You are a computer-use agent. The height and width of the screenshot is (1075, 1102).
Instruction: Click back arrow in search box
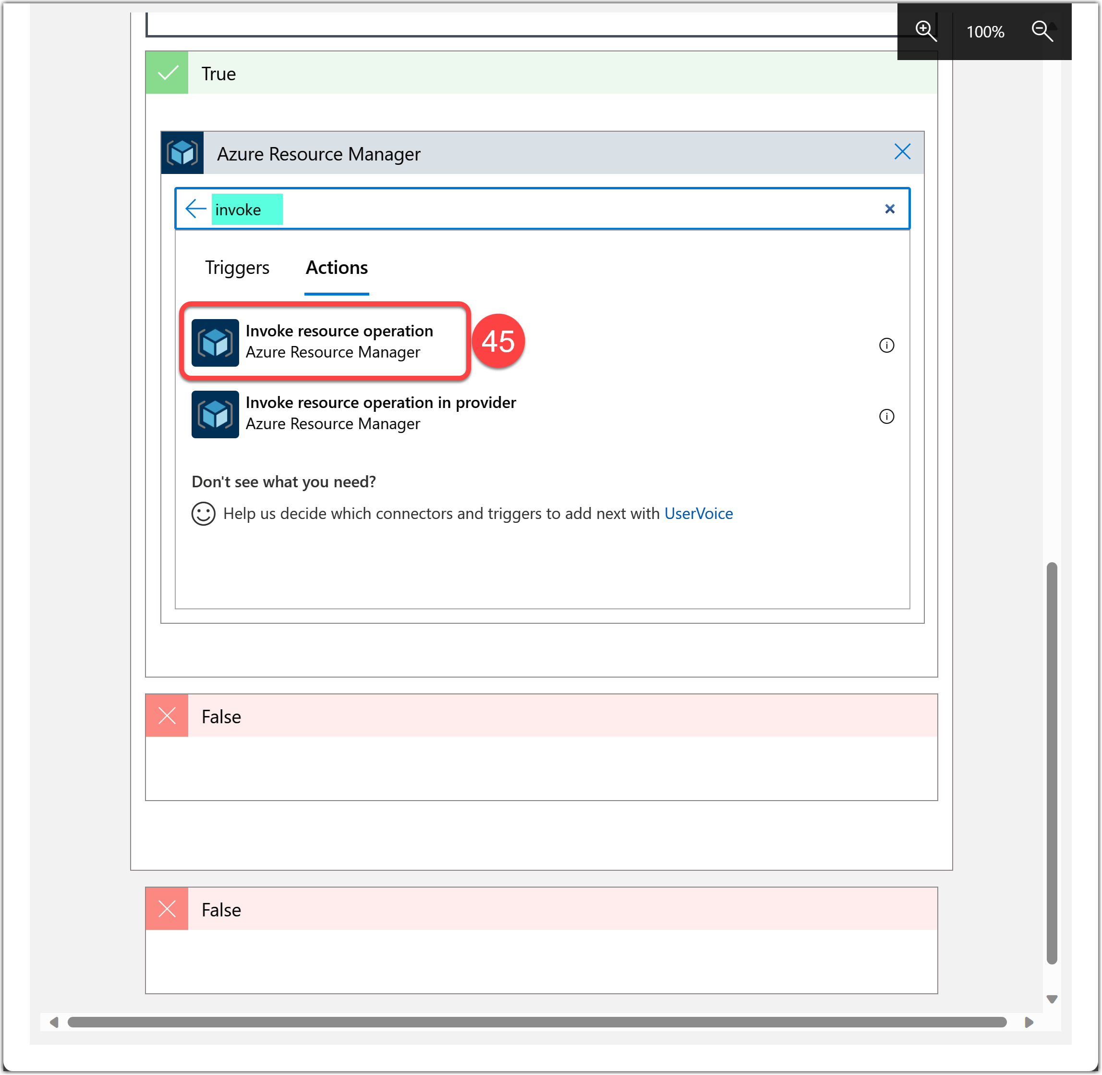195,209
